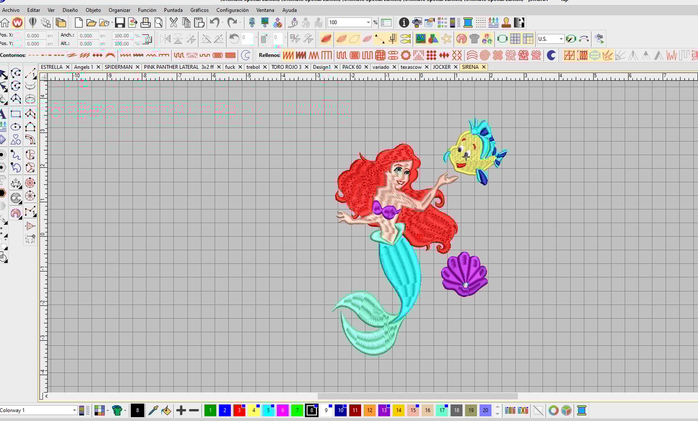Switch to the PACK 60 tab
Image resolution: width=698 pixels, height=421 pixels.
coord(352,67)
